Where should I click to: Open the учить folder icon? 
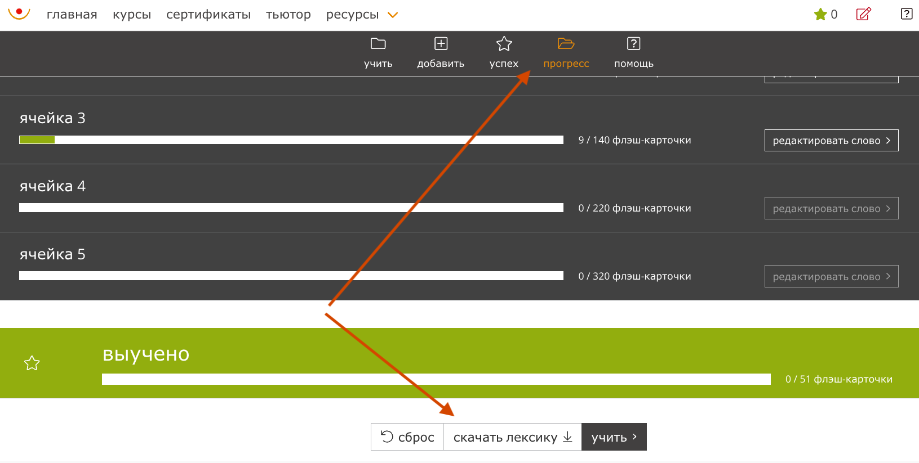pos(378,43)
